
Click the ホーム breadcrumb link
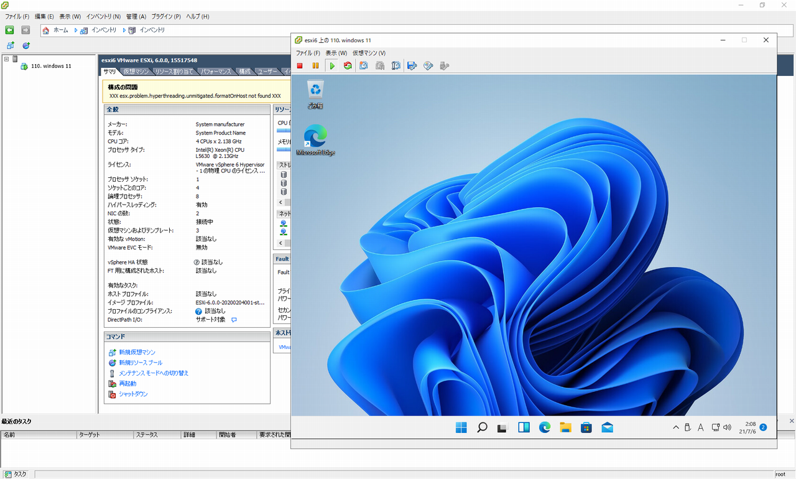[60, 30]
